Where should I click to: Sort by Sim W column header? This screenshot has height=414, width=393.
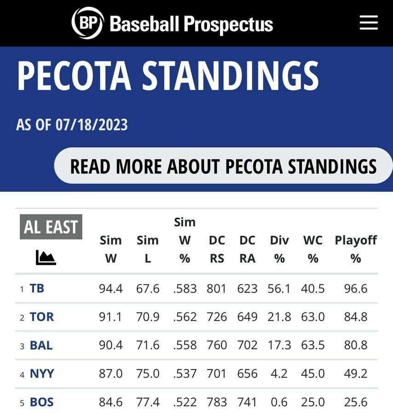pyautogui.click(x=111, y=249)
